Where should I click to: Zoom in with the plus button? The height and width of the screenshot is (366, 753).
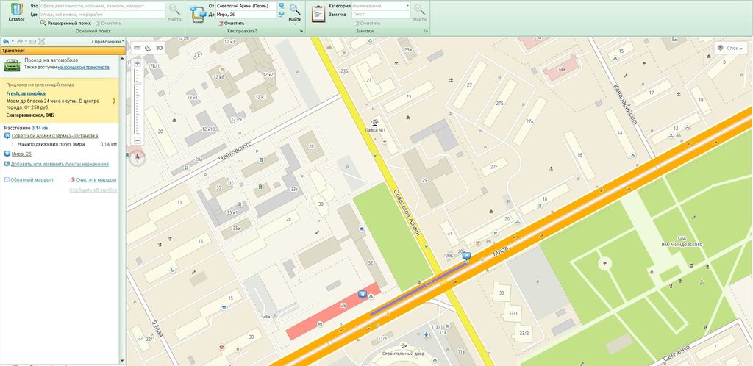pos(137,63)
